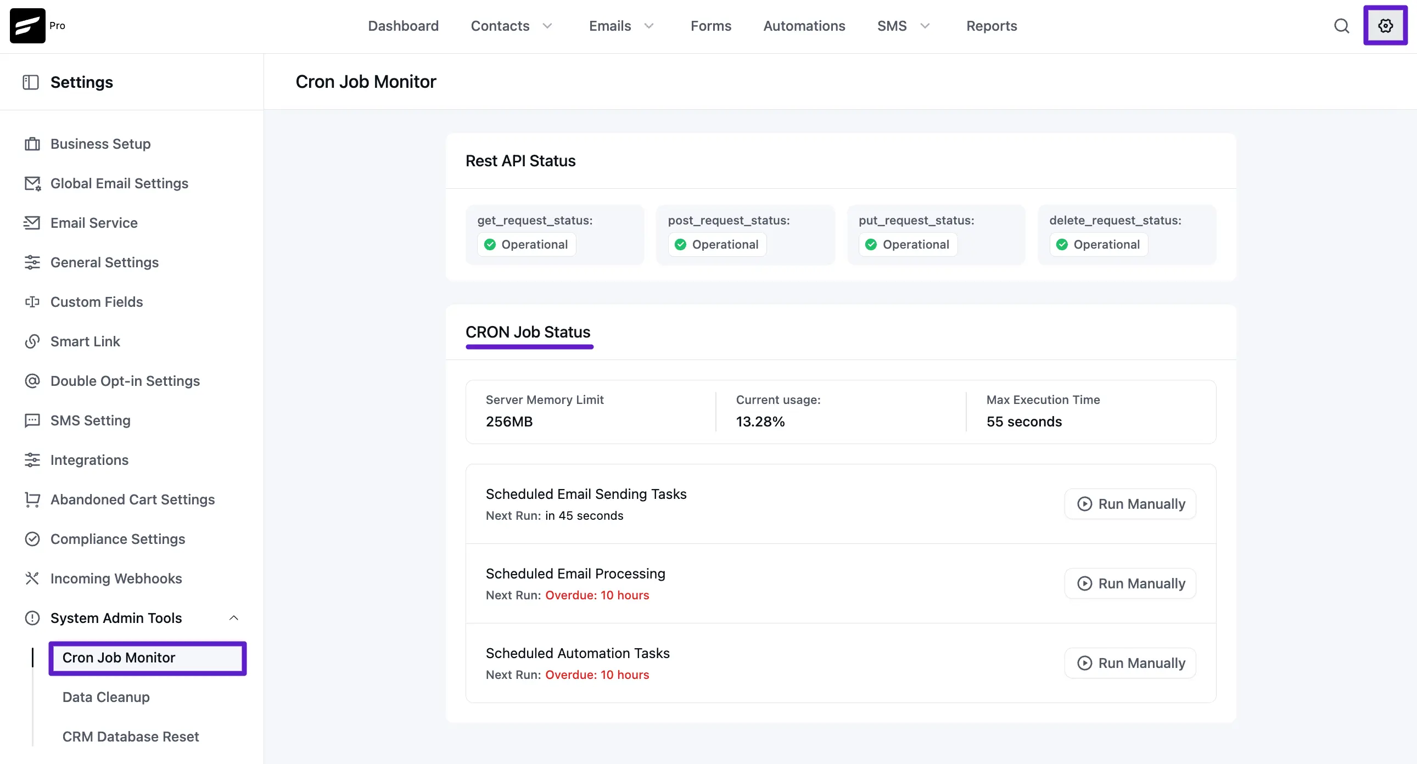Click Overdue text under Scheduled Email Processing
The width and height of the screenshot is (1417, 764).
[x=597, y=595]
